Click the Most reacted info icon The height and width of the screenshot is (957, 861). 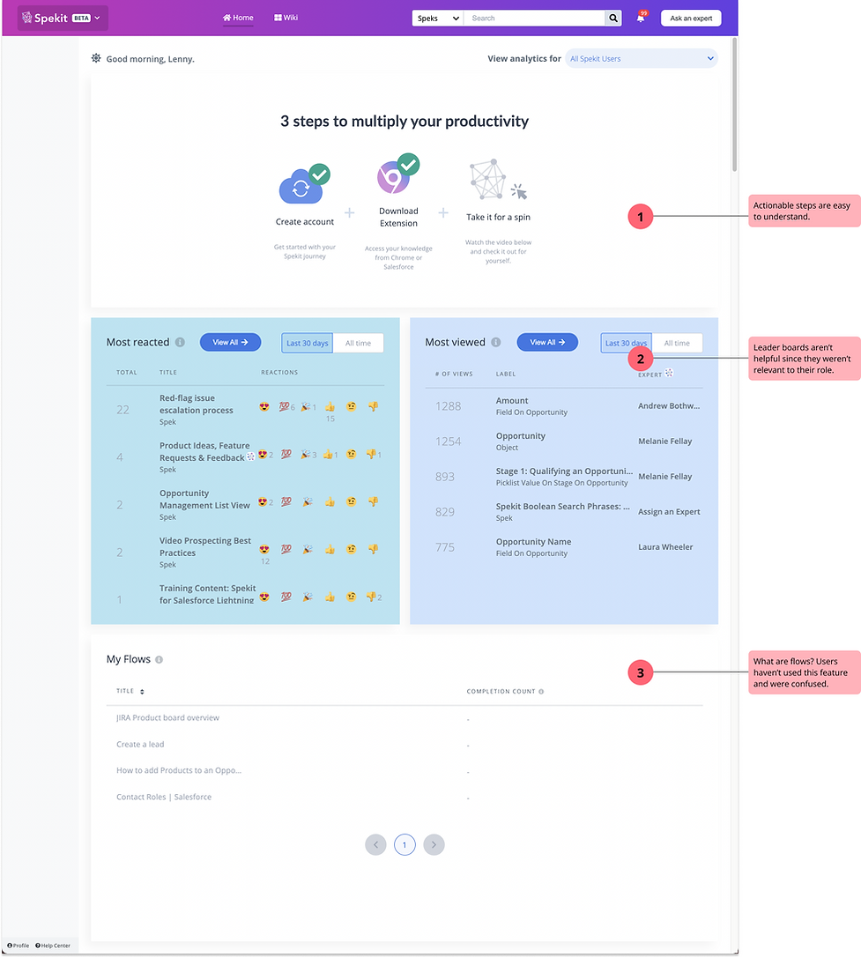click(x=180, y=343)
